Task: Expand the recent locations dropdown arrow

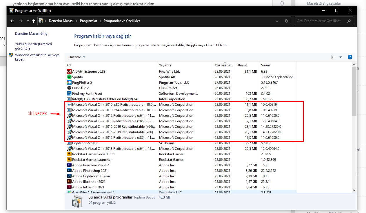Action: coord(28,21)
